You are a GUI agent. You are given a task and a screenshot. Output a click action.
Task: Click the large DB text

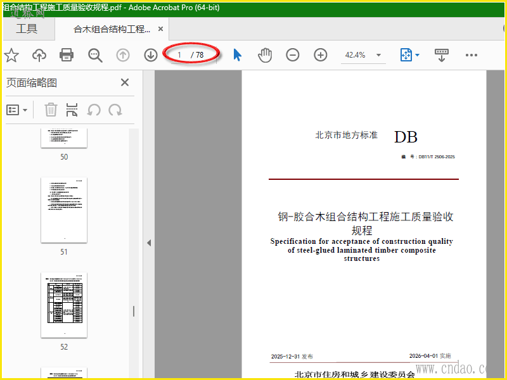[x=406, y=137]
